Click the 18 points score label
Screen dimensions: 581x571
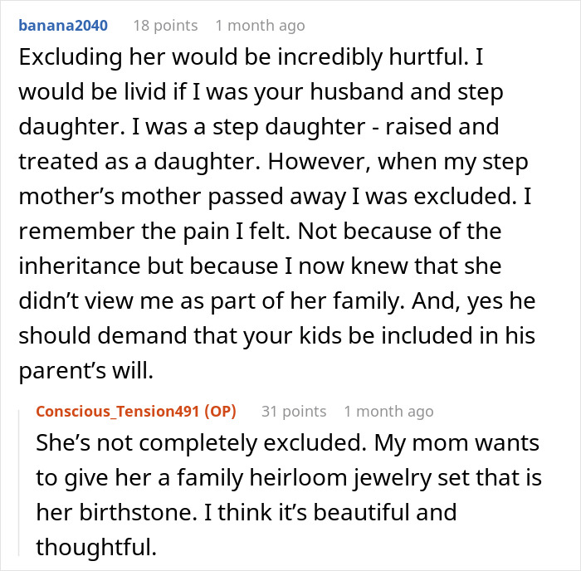[x=165, y=25]
